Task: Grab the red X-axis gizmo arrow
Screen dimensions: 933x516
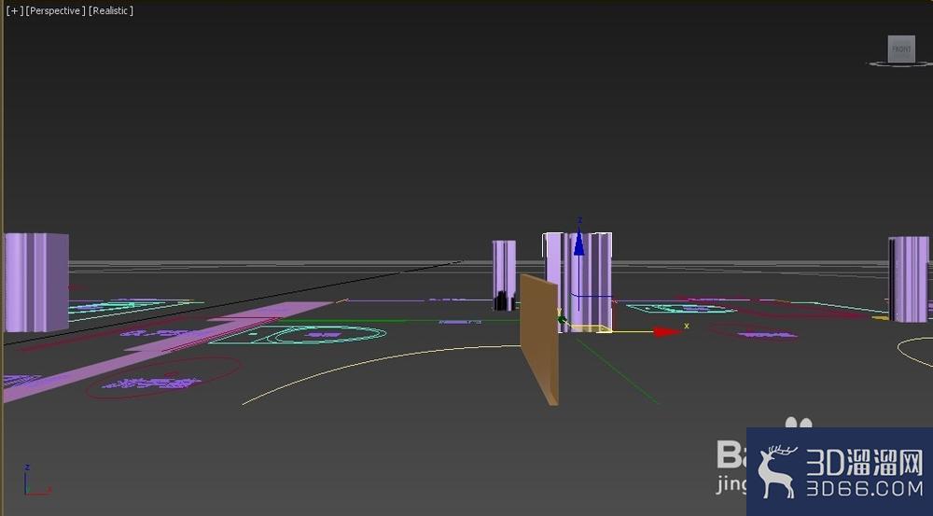Action: click(667, 331)
